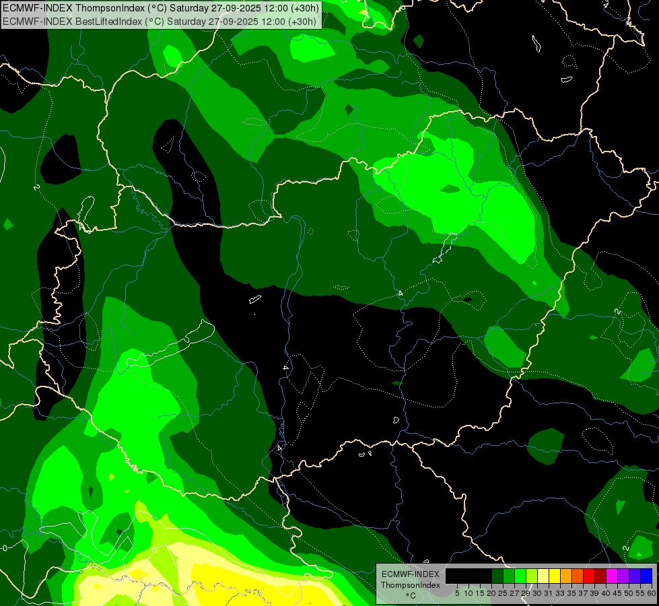Select the indigo 50–55 legend swatch
The width and height of the screenshot is (659, 606).
635,576
